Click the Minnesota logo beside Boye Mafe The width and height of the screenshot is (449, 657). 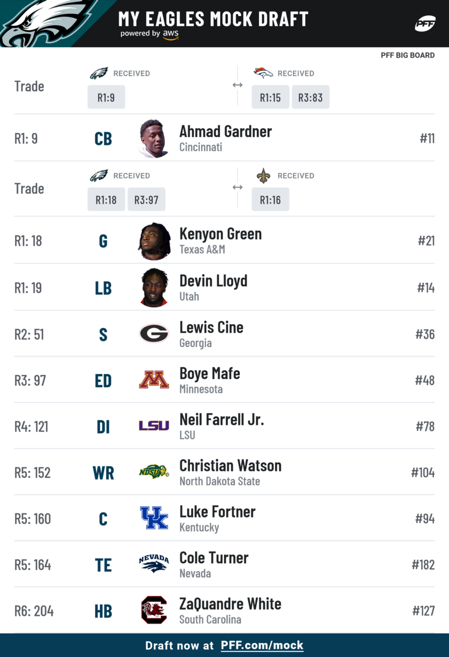click(x=154, y=379)
